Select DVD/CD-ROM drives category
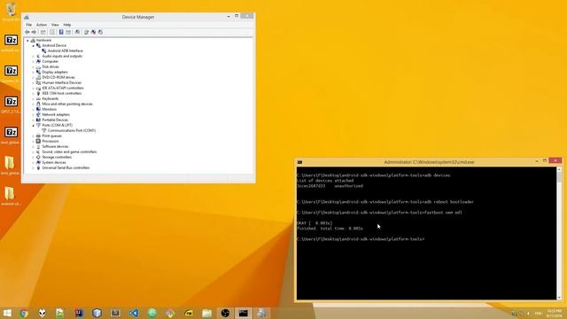 coord(58,77)
